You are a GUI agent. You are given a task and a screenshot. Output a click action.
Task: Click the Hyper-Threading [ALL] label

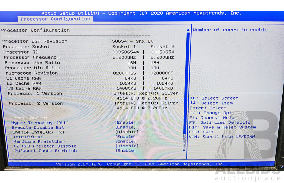pyautogui.click(x=40, y=123)
